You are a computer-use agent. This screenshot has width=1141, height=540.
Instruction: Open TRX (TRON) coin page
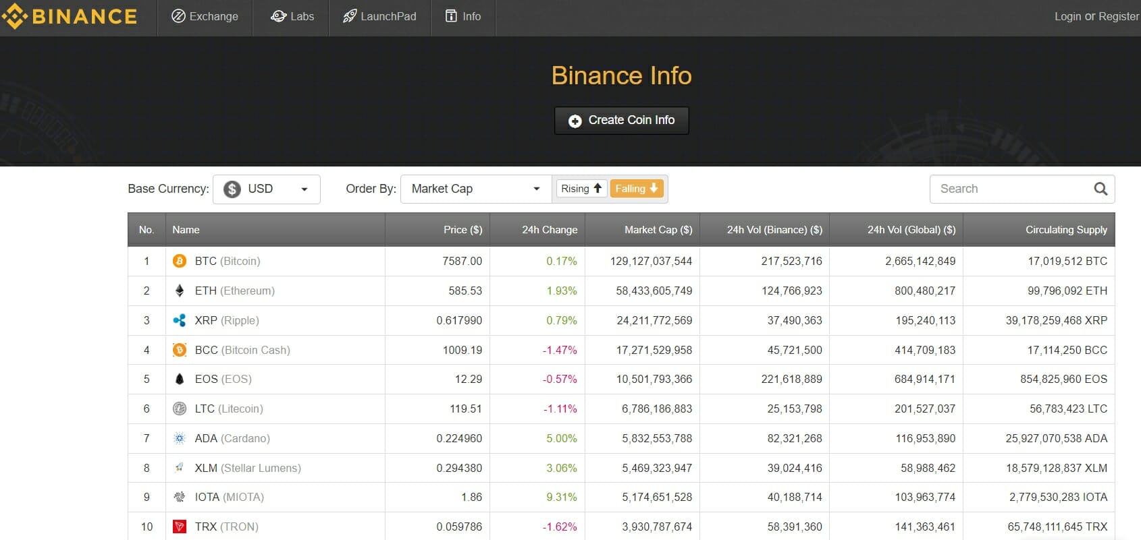point(227,527)
